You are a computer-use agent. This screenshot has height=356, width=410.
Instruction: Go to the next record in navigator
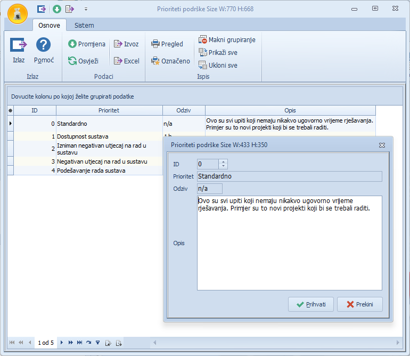coord(62,343)
